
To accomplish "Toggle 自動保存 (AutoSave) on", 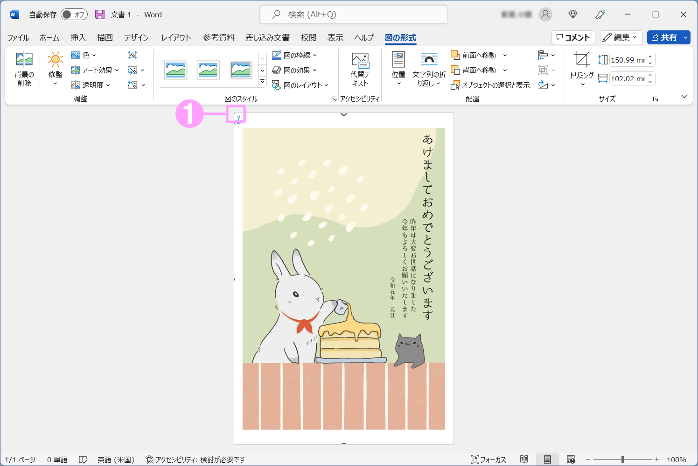I will pos(74,14).
